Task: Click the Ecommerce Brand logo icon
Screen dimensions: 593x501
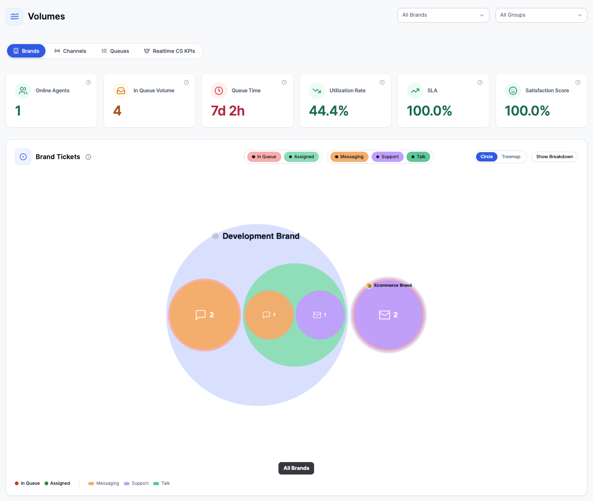Action: click(x=369, y=285)
